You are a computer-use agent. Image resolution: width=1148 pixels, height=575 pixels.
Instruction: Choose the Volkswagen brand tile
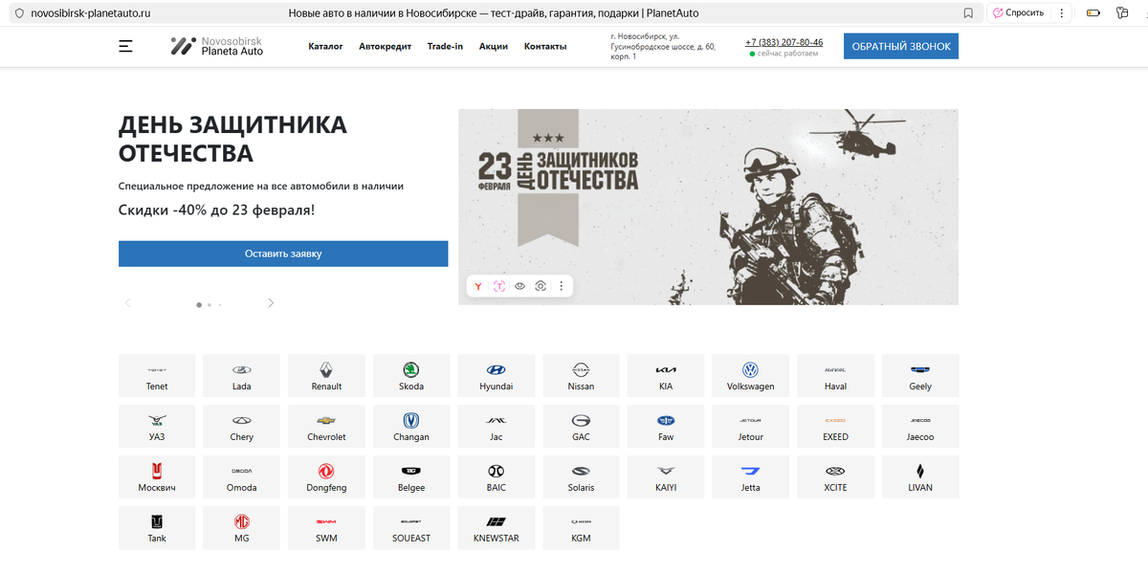point(751,375)
